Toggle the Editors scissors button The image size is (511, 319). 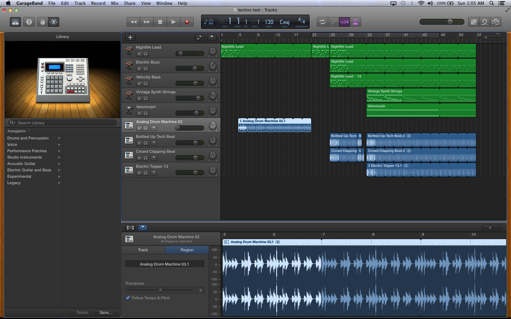(x=54, y=22)
